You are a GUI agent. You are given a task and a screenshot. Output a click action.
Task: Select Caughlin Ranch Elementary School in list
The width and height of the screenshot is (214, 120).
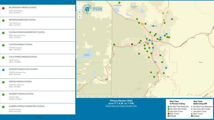coord(37,35)
